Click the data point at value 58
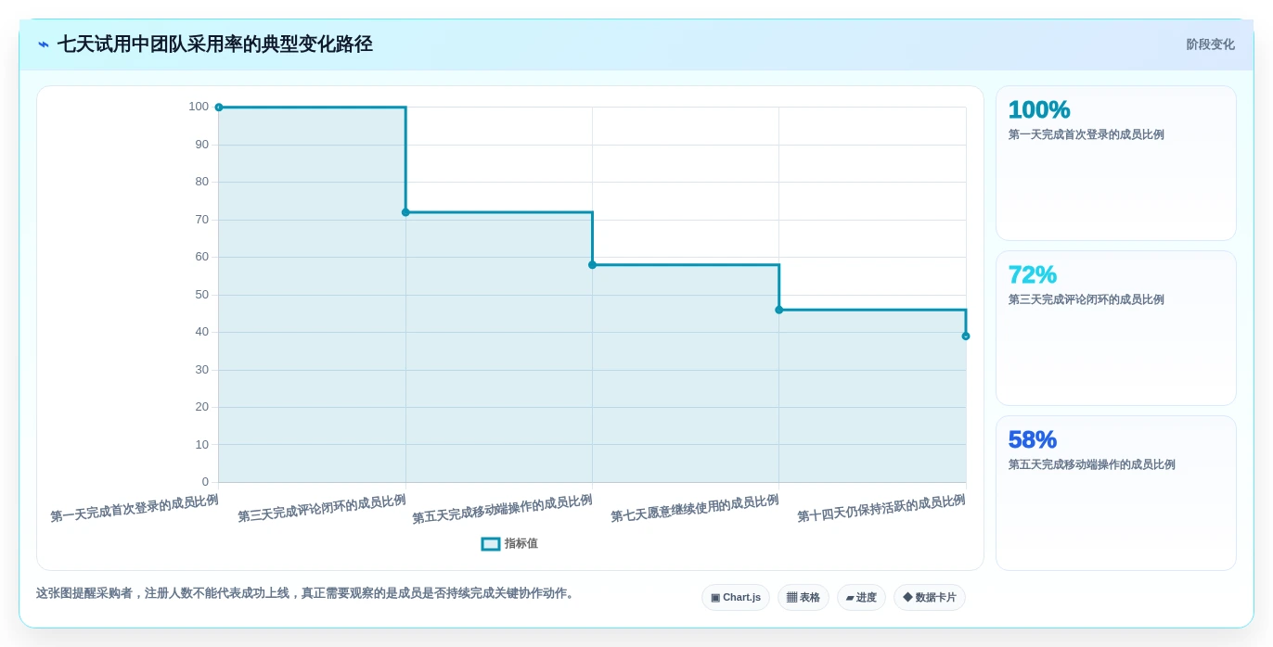 click(592, 265)
